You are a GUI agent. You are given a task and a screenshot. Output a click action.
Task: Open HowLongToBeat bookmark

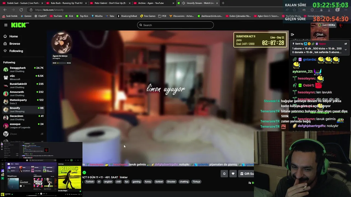(x=127, y=16)
